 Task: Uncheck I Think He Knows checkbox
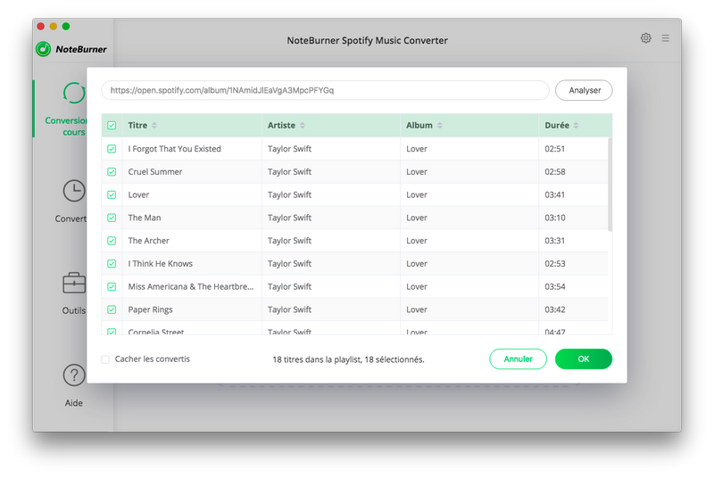(112, 264)
